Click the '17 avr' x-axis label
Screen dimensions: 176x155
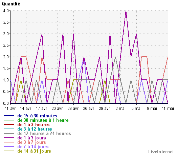(41, 109)
